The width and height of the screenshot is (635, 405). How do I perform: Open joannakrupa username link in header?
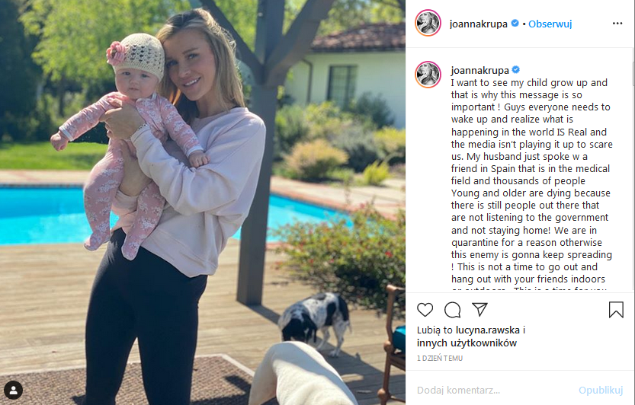pyautogui.click(x=478, y=24)
